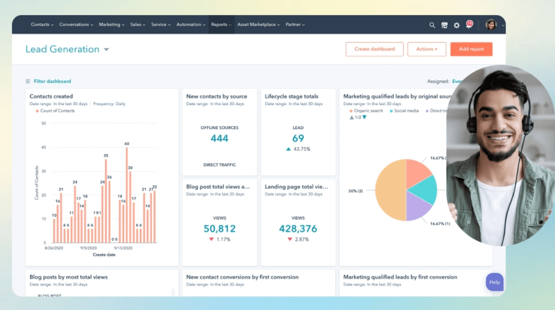This screenshot has height=310, width=555.
Task: Click the 444 offline sources value
Action: [219, 138]
